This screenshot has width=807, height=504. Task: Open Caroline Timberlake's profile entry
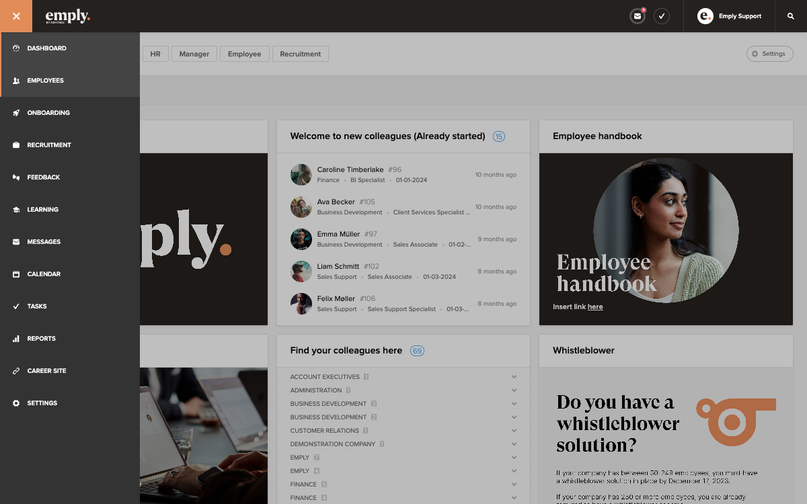coord(403,175)
